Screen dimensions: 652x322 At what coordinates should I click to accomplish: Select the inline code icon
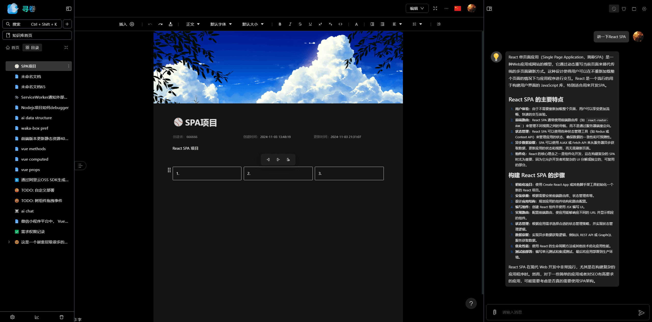point(341,24)
